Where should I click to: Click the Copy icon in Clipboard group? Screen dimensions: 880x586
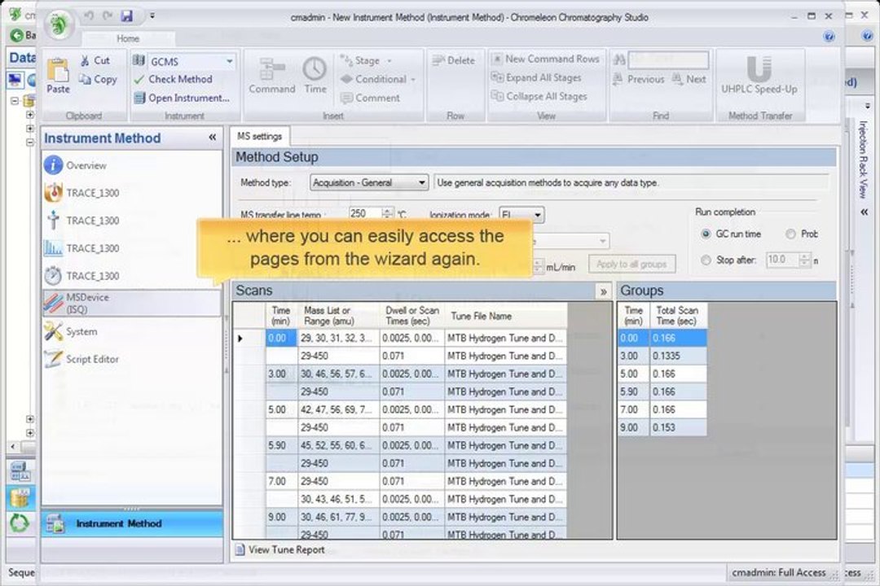point(85,79)
